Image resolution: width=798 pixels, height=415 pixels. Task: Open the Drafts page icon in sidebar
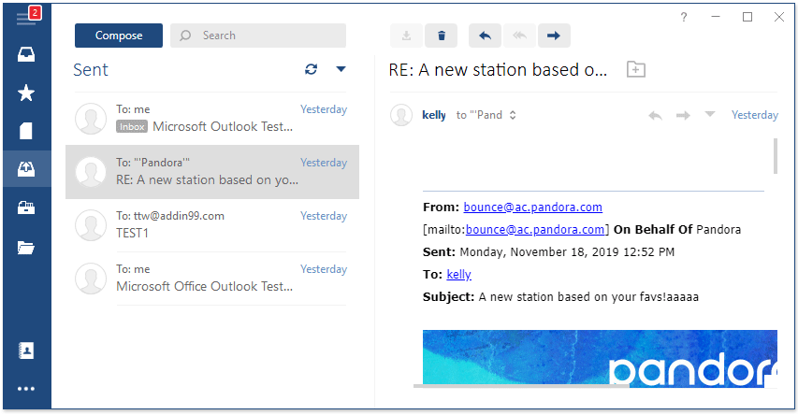[x=26, y=131]
